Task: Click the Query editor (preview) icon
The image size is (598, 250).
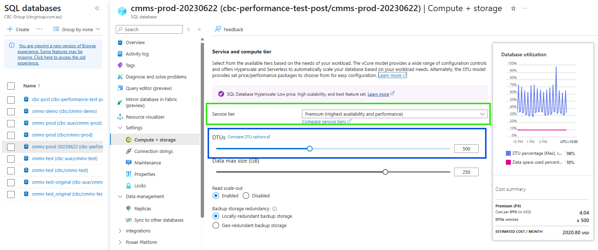Action: (x=120, y=88)
